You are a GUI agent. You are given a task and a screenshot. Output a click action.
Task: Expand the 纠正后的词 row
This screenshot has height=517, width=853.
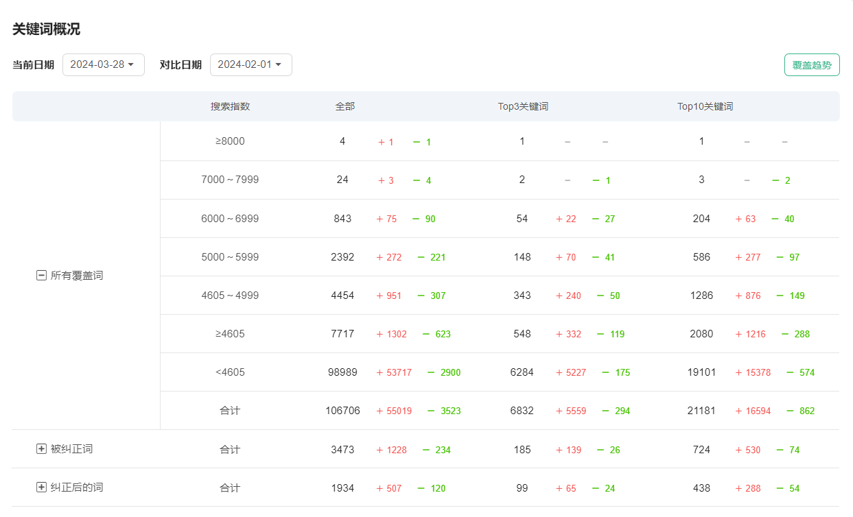click(41, 488)
